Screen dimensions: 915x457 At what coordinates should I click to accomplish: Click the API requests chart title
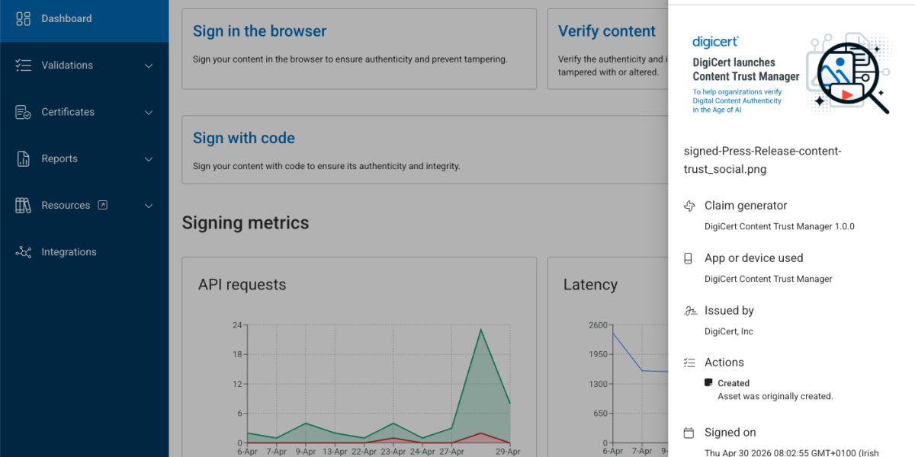click(x=242, y=285)
